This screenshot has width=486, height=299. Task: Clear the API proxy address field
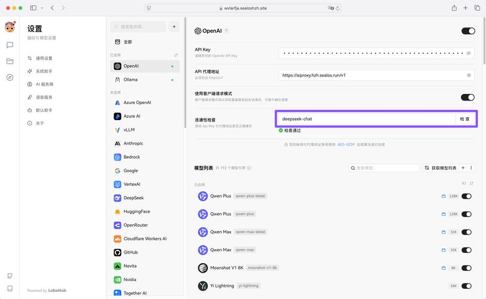(469, 75)
